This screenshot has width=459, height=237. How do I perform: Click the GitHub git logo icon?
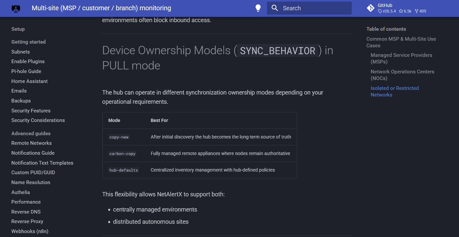pyautogui.click(x=371, y=8)
